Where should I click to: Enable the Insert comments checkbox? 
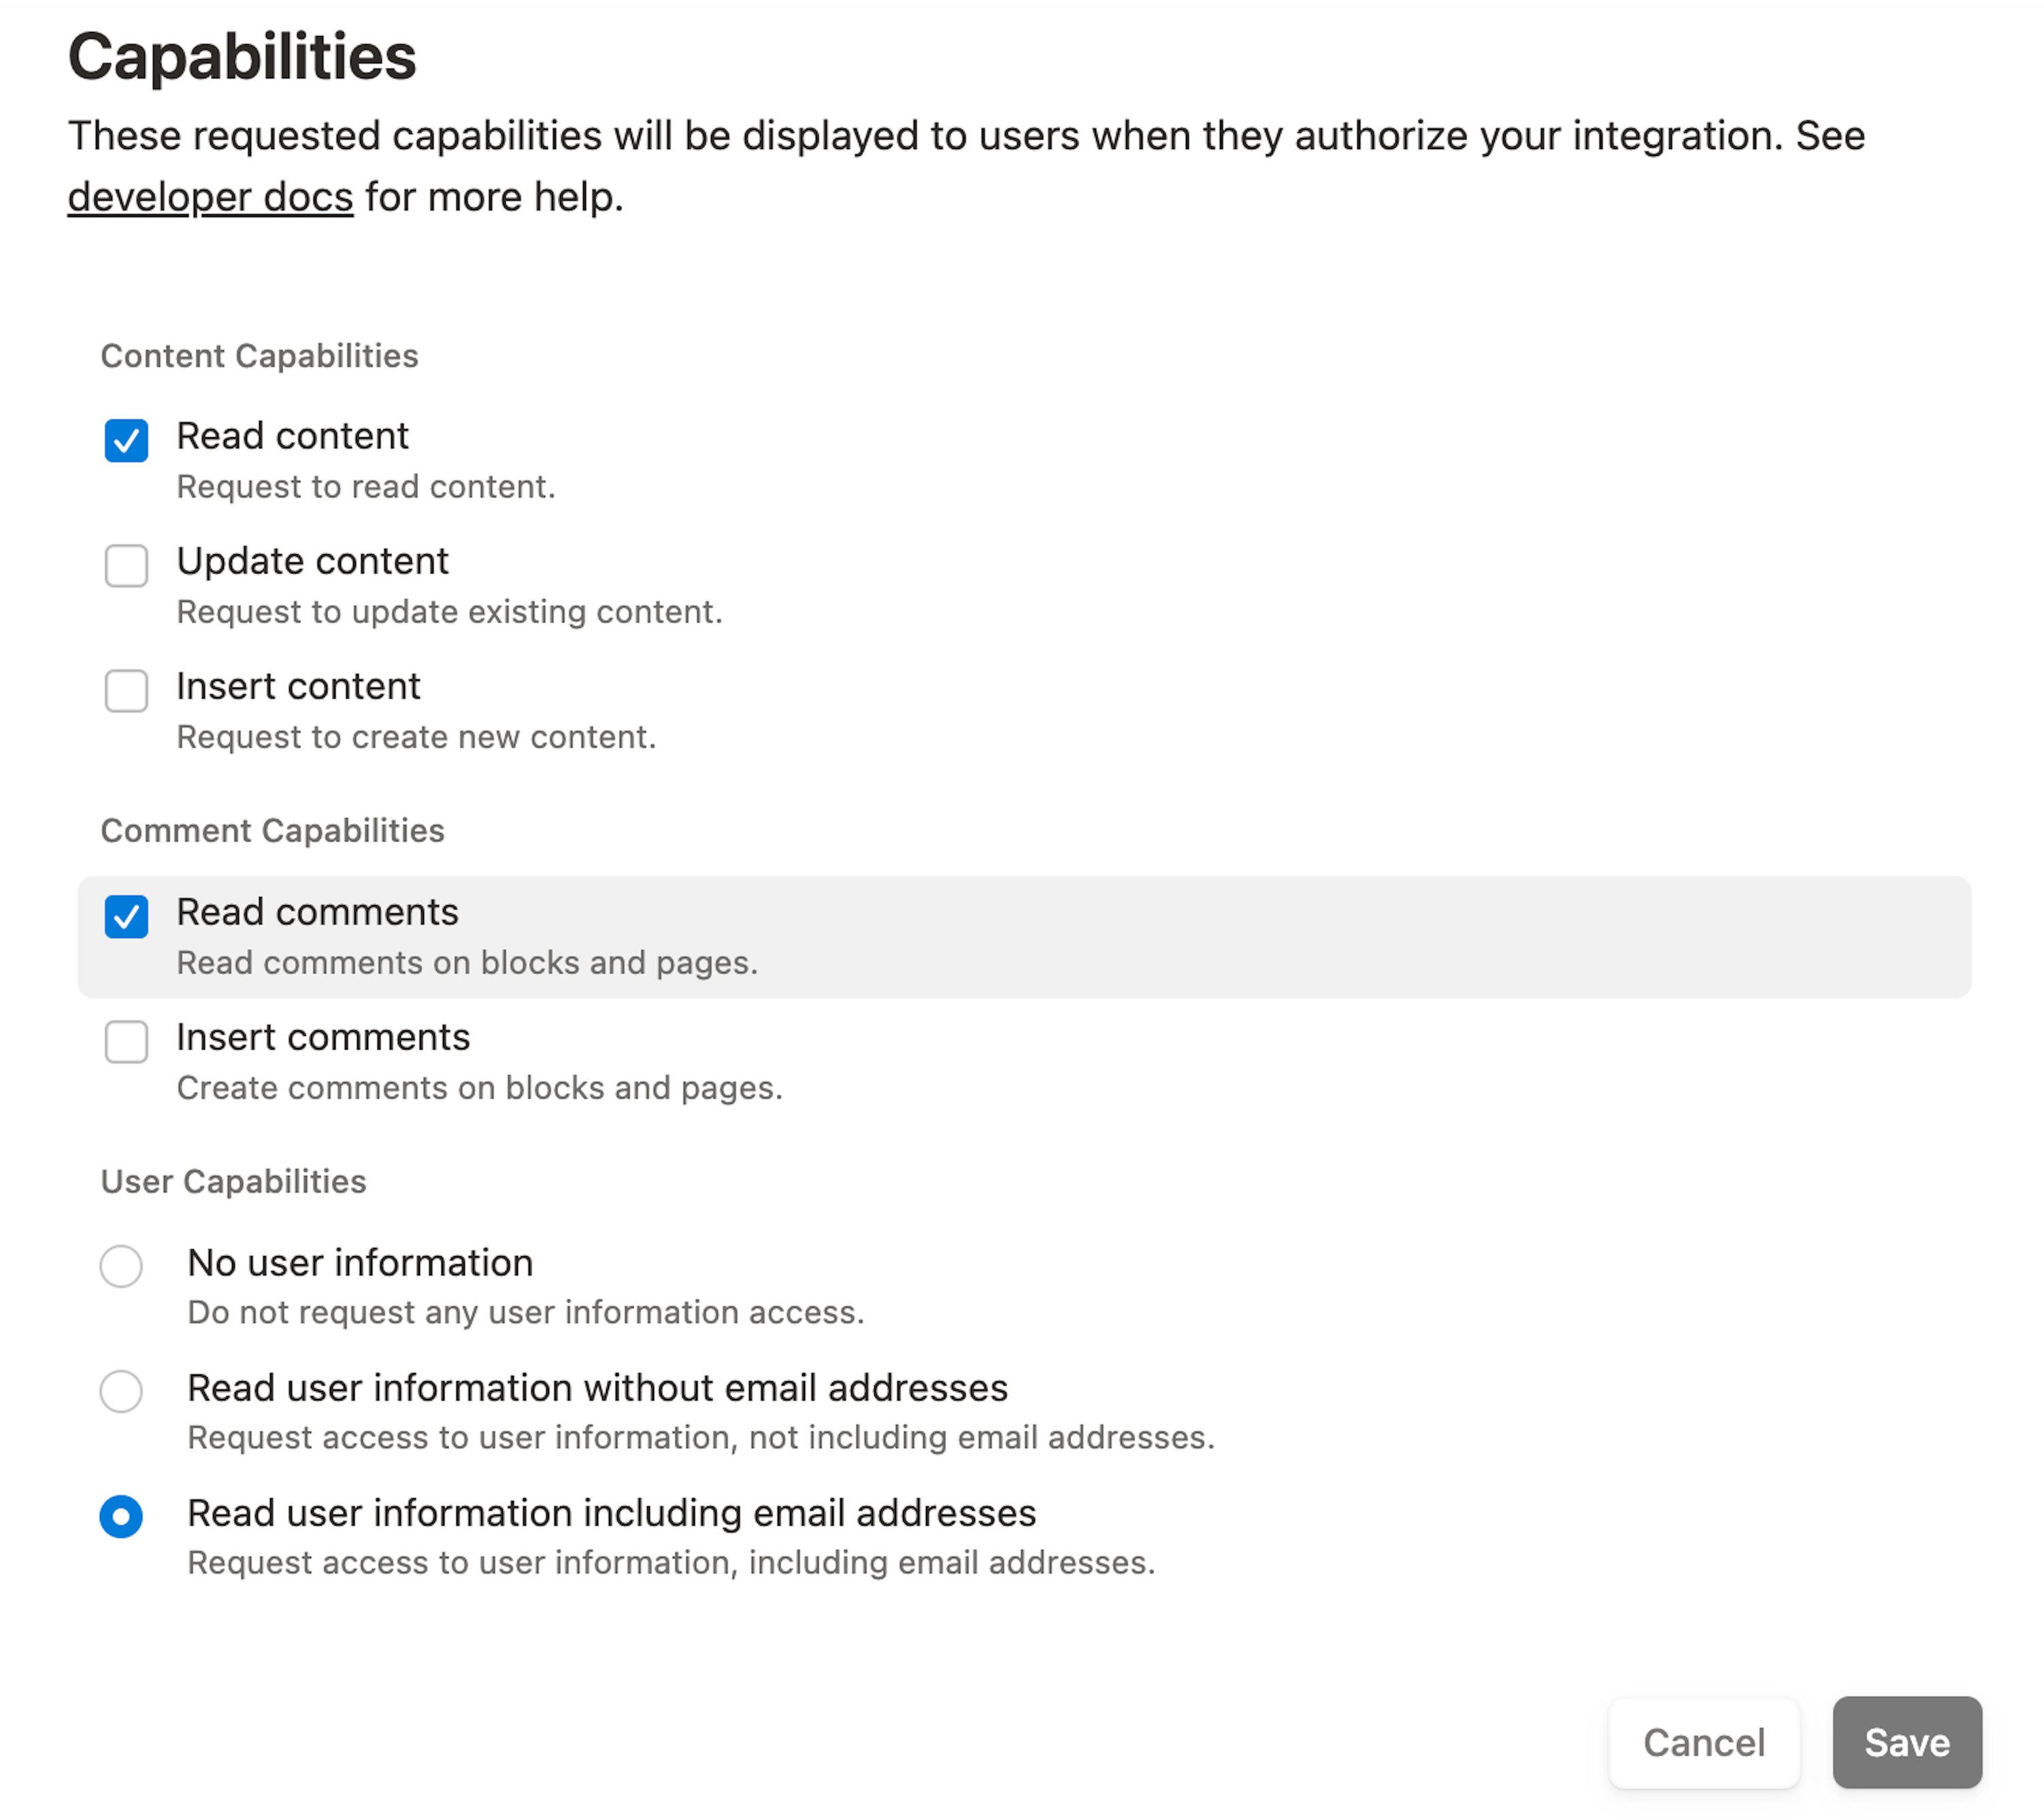pyautogui.click(x=126, y=1042)
